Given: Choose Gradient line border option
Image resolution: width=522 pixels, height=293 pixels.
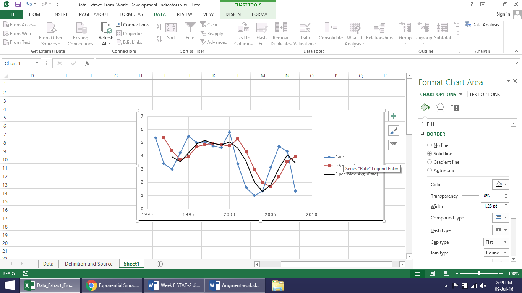Looking at the screenshot, I should coord(430,162).
